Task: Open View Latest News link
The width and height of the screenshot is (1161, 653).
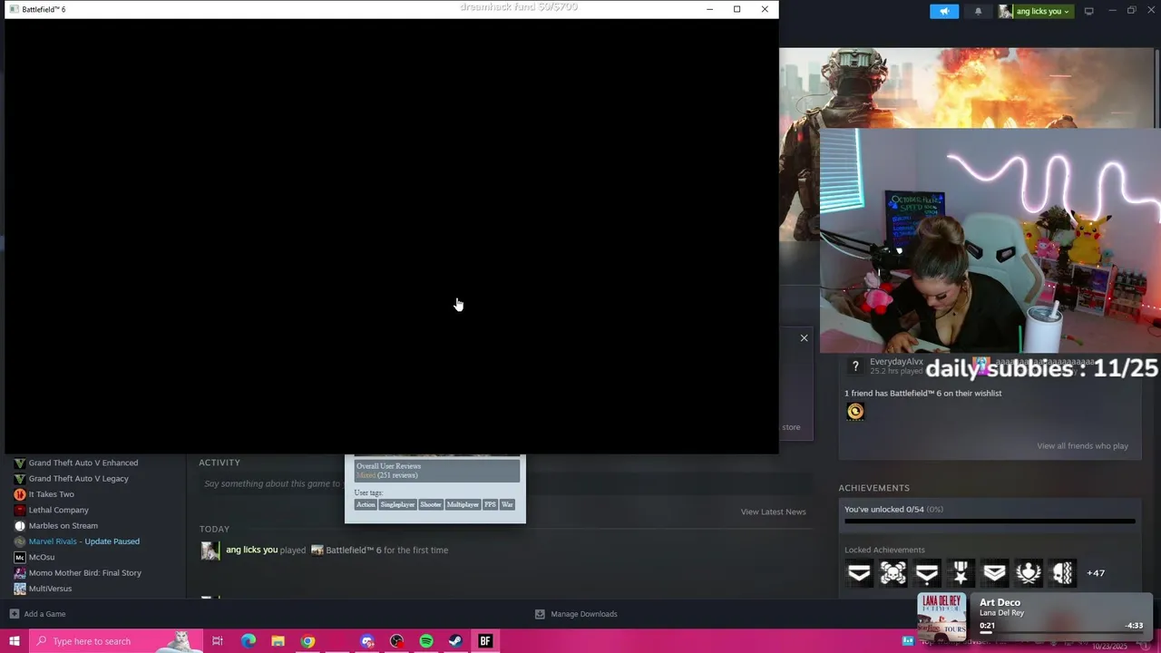Action: tap(773, 512)
